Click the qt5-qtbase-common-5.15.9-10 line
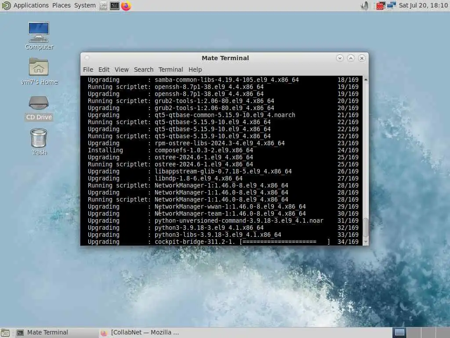The width and height of the screenshot is (450, 338). click(x=223, y=115)
